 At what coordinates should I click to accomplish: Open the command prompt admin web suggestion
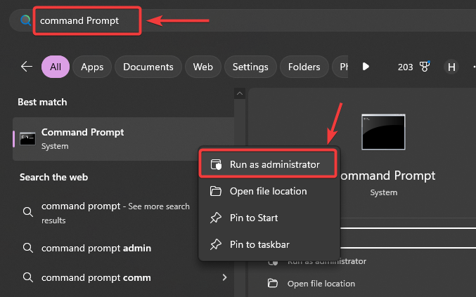pos(96,248)
